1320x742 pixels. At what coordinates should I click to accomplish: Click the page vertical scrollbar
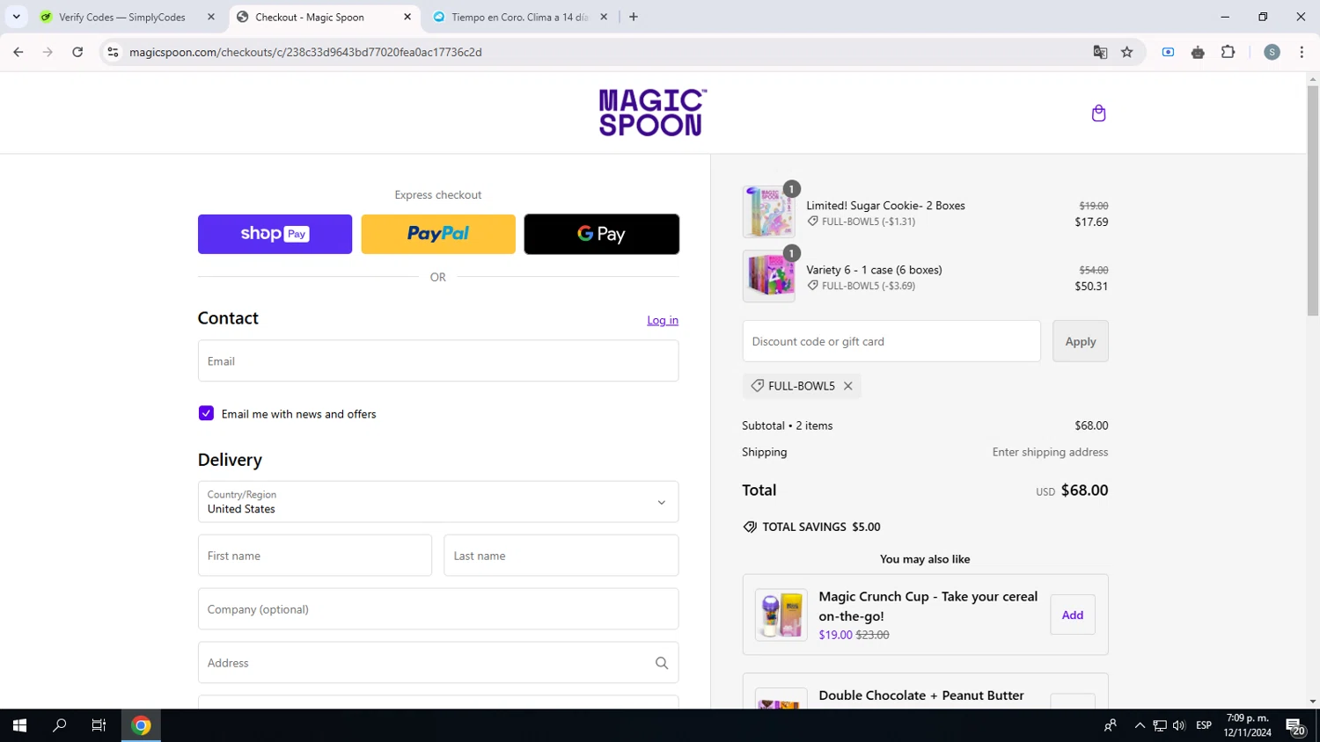pos(1312,200)
